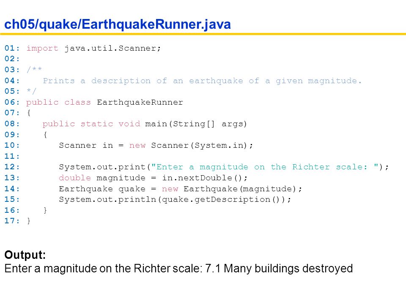This screenshot has height=304, width=406.
Task: Click line number 11:
Action: pyautogui.click(x=12, y=156)
